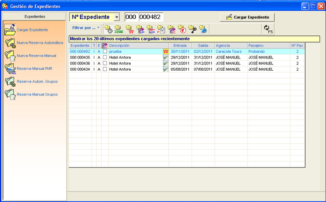This screenshot has width=326, height=202.
Task: Select the Expedientes tab header in sidebar
Action: coord(34,16)
